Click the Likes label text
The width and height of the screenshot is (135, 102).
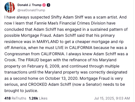pyautogui.click(x=43, y=98)
